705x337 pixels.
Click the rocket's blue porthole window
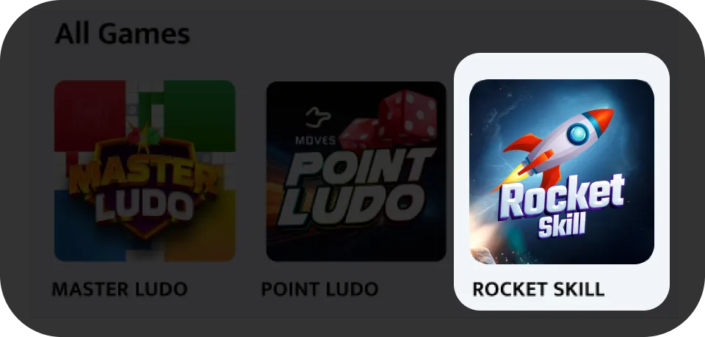tap(578, 134)
